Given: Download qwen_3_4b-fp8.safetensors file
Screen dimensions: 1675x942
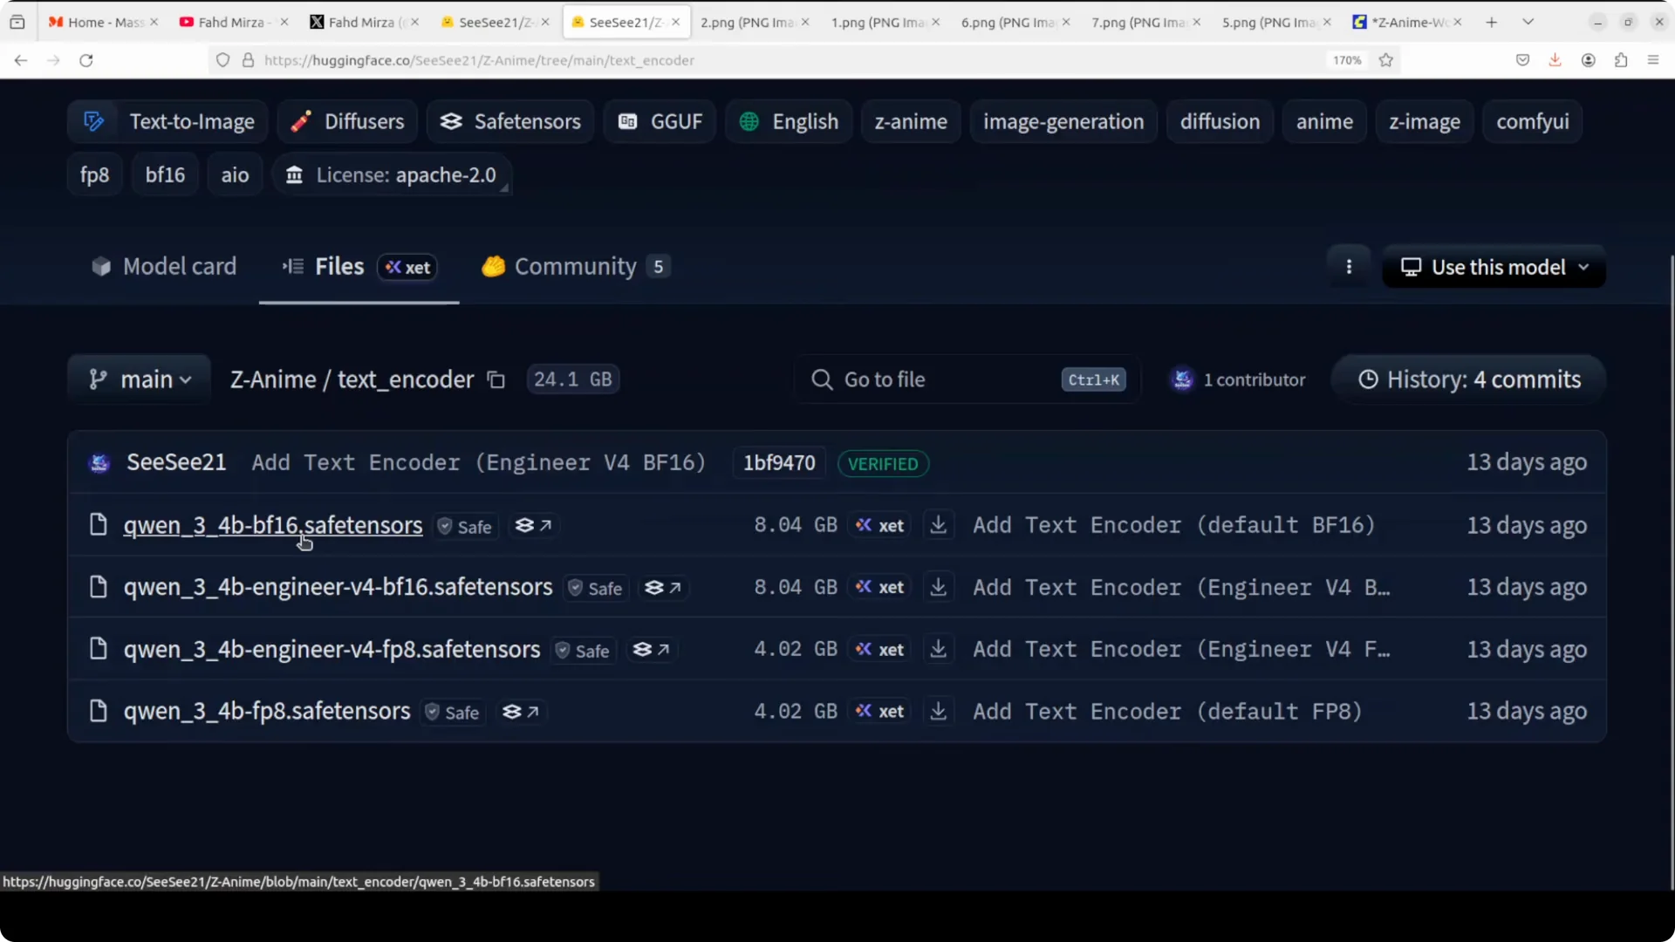Looking at the screenshot, I should pyautogui.click(x=939, y=712).
